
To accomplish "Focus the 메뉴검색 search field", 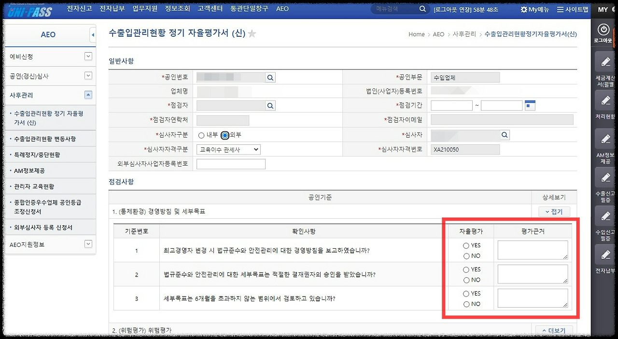I will 395,9.
